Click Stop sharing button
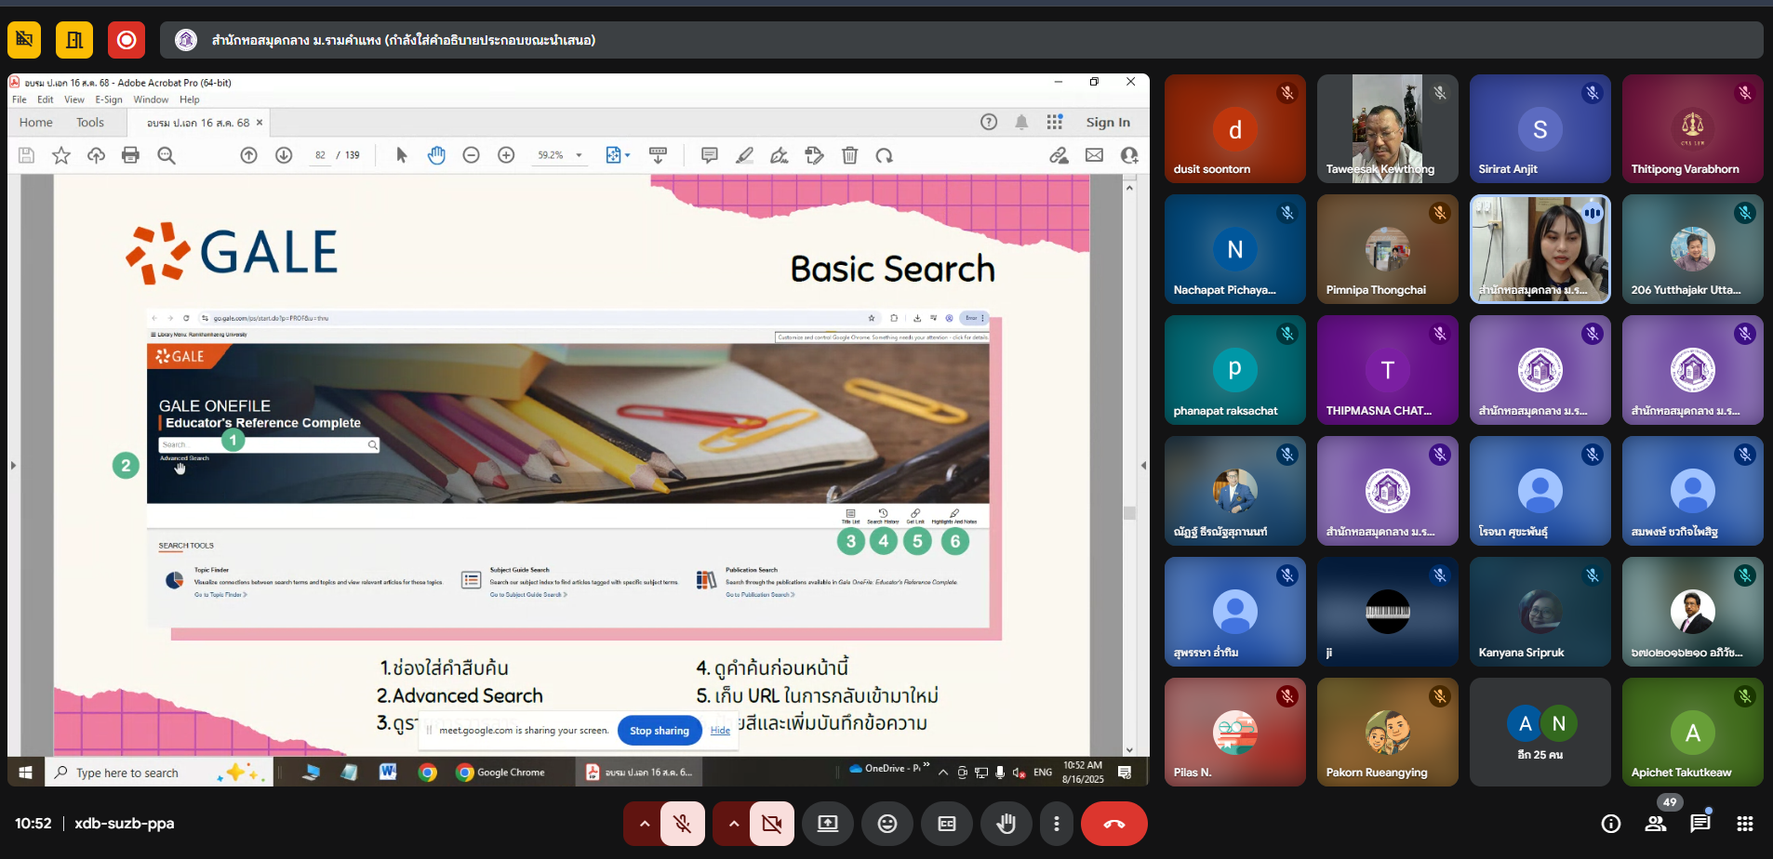 click(x=660, y=731)
